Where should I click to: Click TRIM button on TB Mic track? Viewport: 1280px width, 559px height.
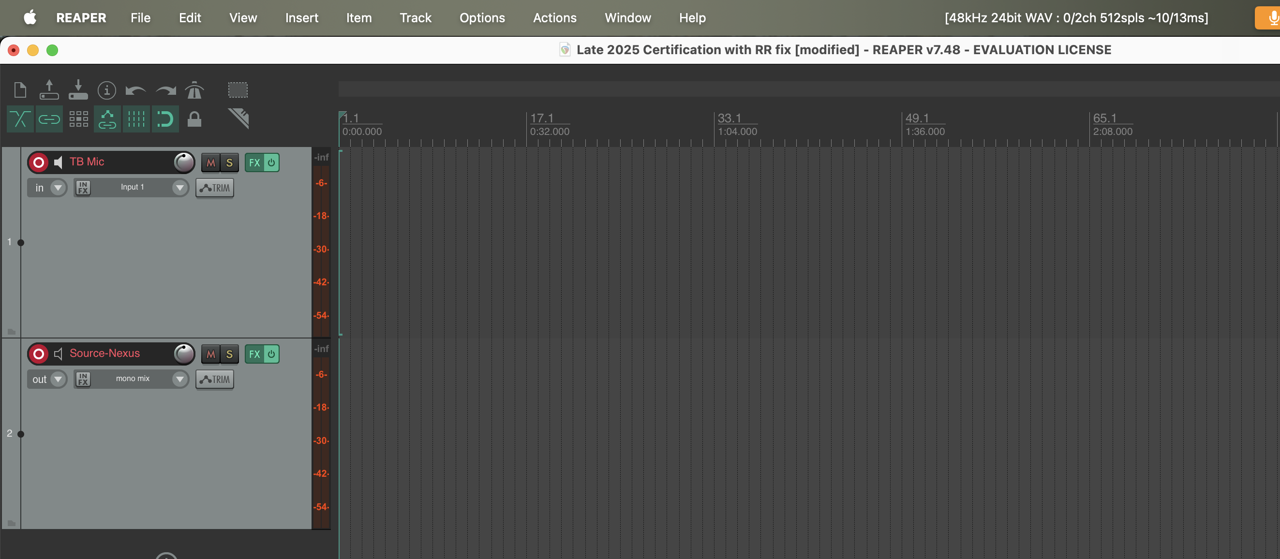pyautogui.click(x=215, y=188)
